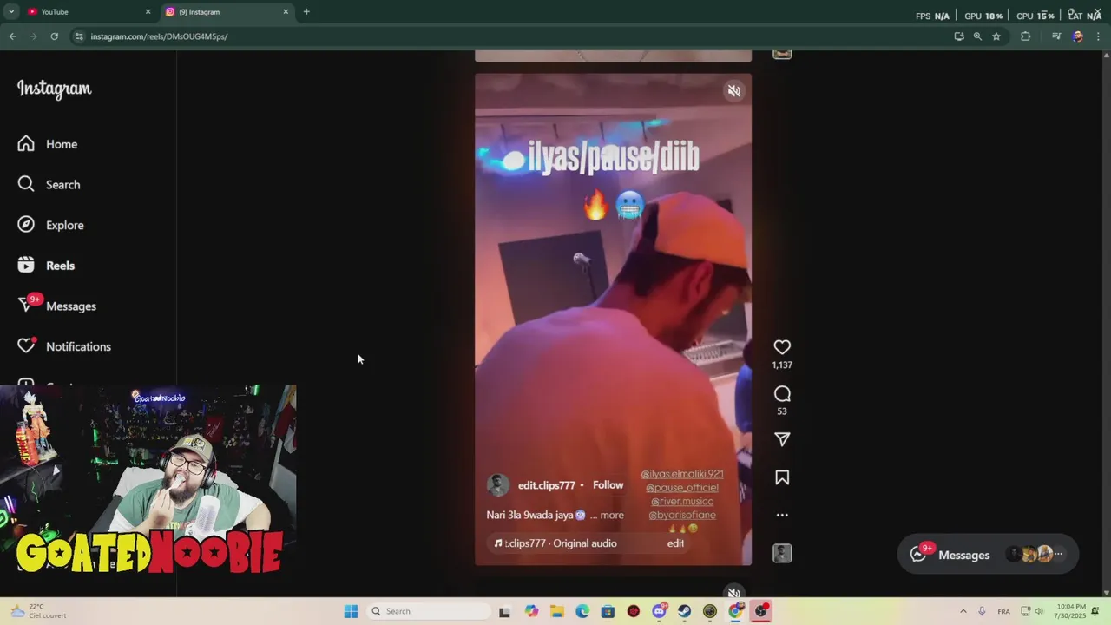Open Task View on taskbar
This screenshot has height=625, width=1111.
[x=504, y=611]
